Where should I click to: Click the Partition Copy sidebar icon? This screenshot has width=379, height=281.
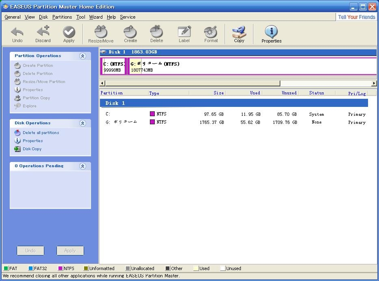(x=17, y=98)
